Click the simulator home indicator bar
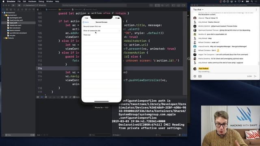 click(x=102, y=101)
